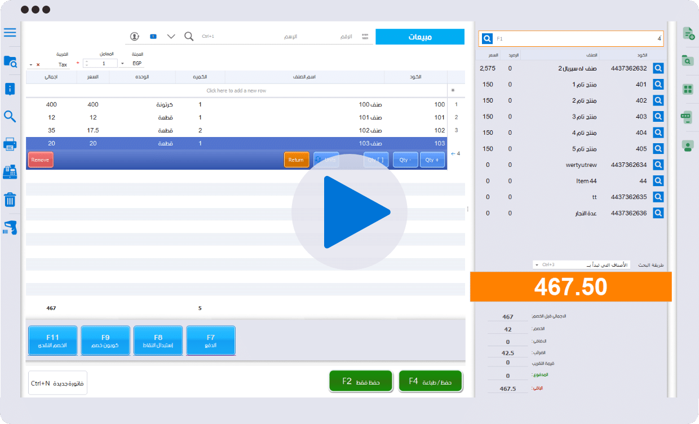Click the cash register icon in the left sidebar
Screen dimensions: 699x424
[x=10, y=172]
